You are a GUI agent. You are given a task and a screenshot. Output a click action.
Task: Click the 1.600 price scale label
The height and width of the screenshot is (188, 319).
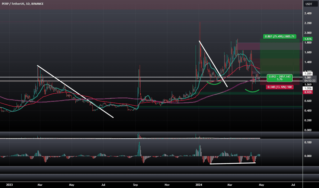[x=308, y=52]
